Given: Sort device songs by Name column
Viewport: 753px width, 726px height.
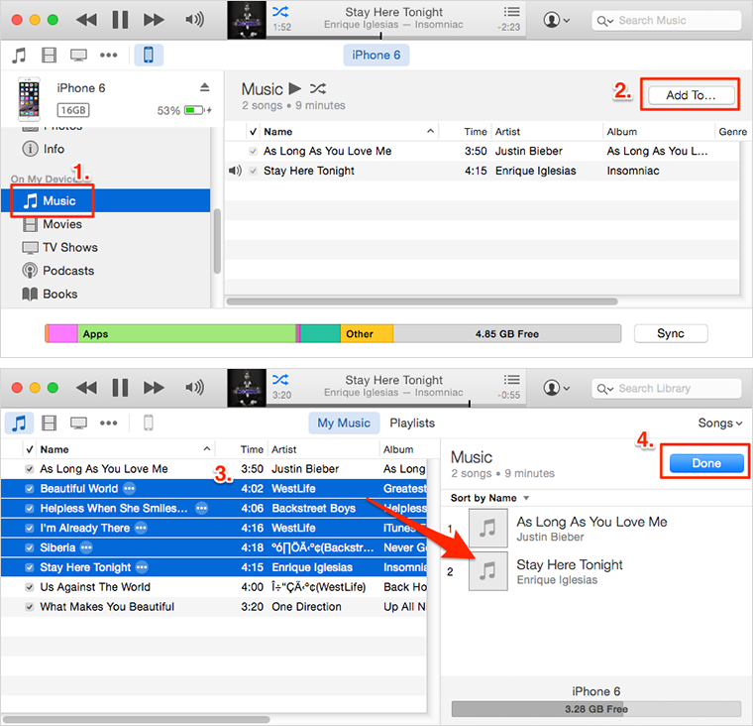Looking at the screenshot, I should point(348,131).
